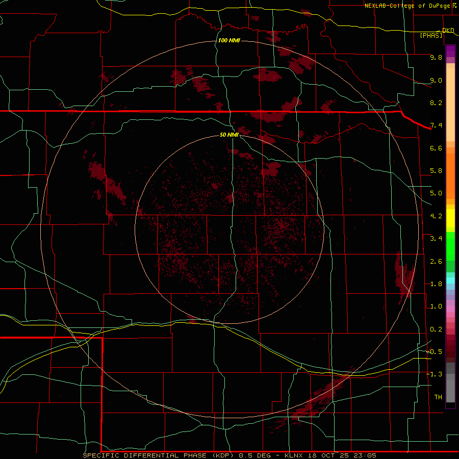Viewport: 459px width, 459px height.
Task: Click the 1.8 scale label
Action: pos(436,284)
